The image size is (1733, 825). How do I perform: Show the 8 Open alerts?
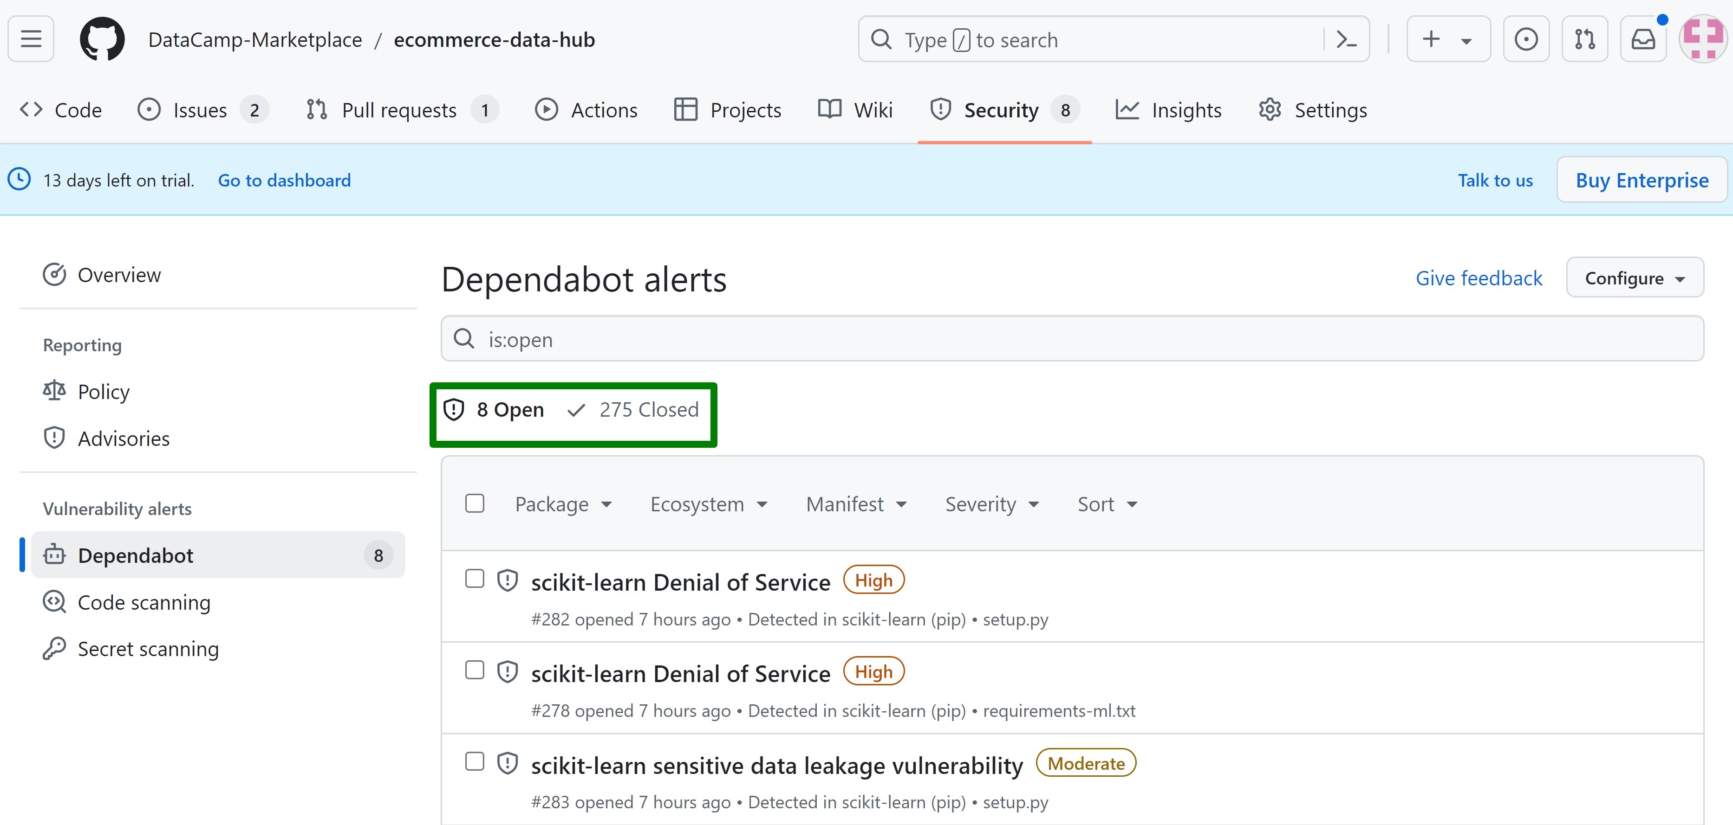point(494,409)
